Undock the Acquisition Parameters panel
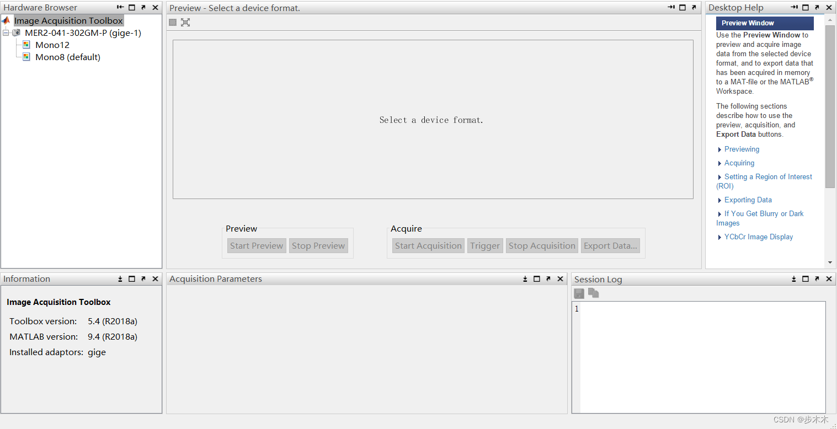This screenshot has height=429, width=837. pyautogui.click(x=548, y=279)
